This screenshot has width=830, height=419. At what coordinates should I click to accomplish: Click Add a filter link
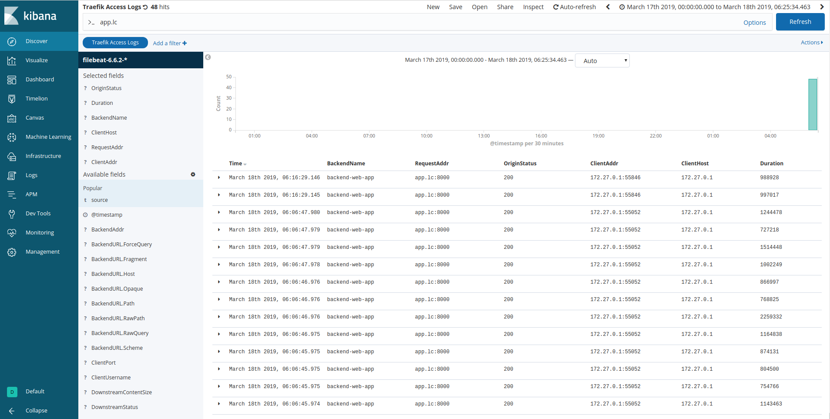pos(169,43)
